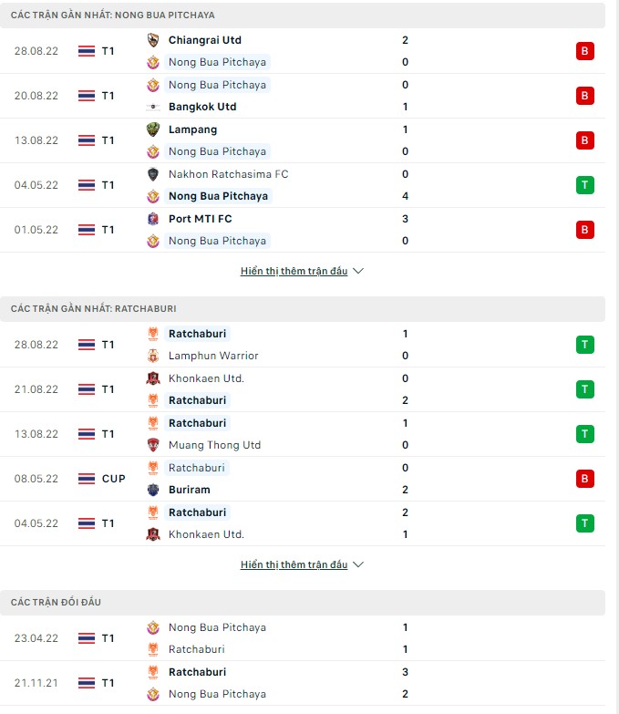Click the Chiangrai Utd team logo
The image size is (619, 714).
[x=153, y=40]
